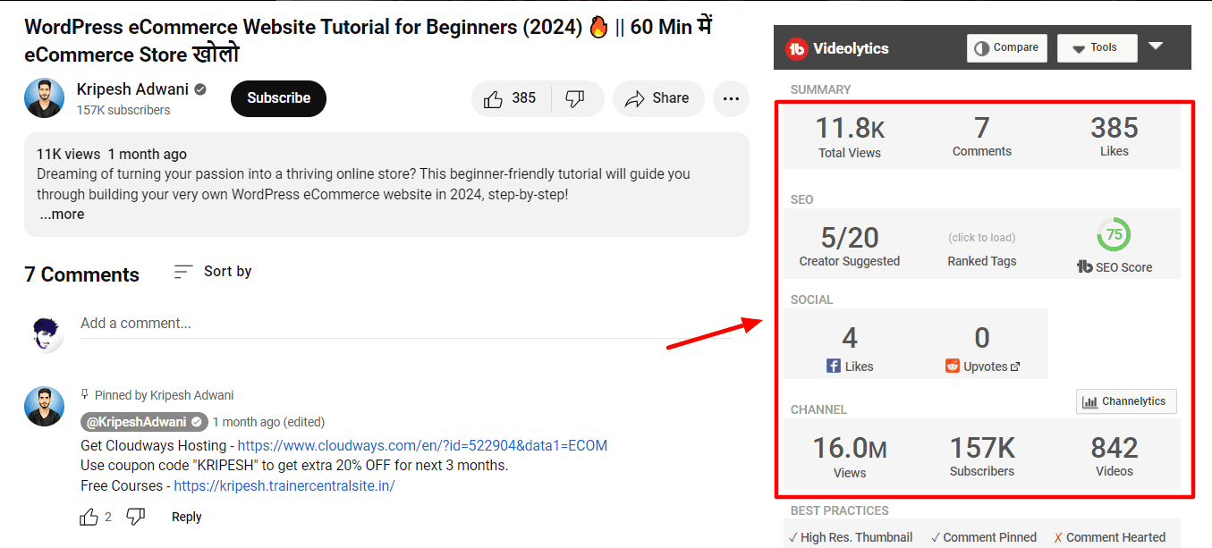Open Channelytics button
Image resolution: width=1212 pixels, height=548 pixels.
coord(1126,401)
